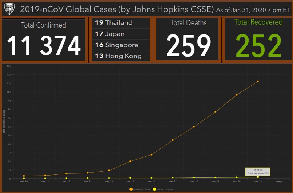
Task: Click the 259 deaths number
Action: 189,46
